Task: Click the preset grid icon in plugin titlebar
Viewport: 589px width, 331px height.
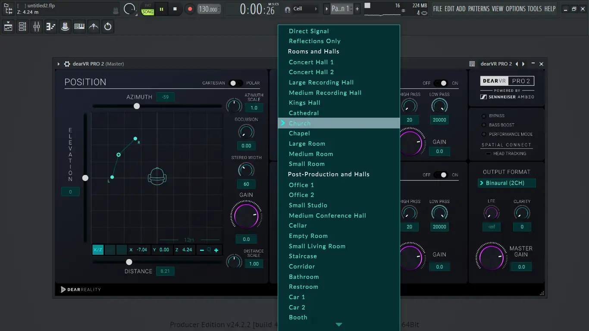Action: (472, 64)
